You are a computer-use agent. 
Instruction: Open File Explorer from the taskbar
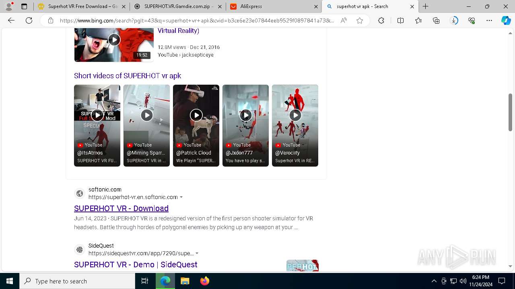[185, 281]
